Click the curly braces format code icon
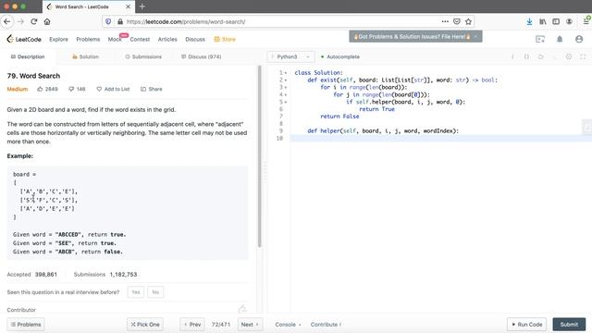Viewport: 592px width, 333px height. [526, 56]
